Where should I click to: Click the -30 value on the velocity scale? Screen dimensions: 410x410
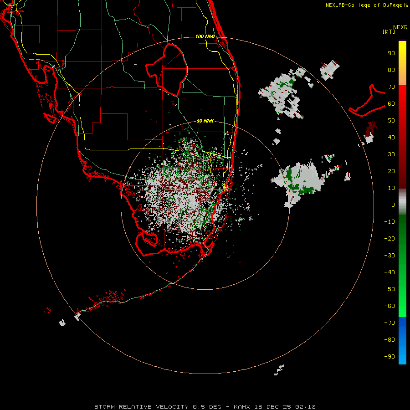(x=389, y=256)
